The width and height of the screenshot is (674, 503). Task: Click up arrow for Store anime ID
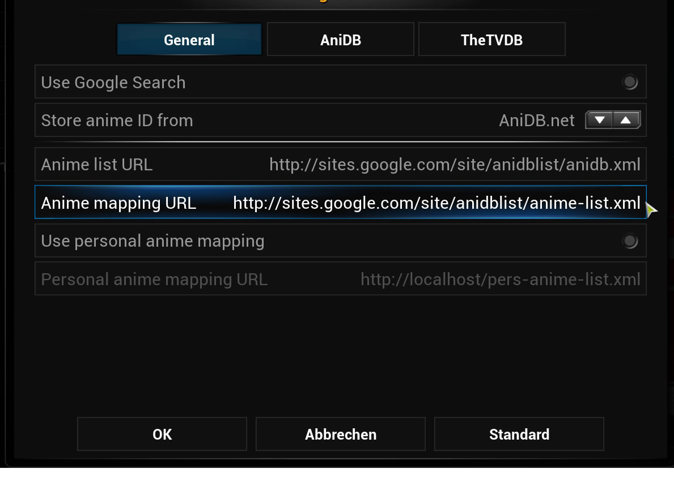pos(626,120)
